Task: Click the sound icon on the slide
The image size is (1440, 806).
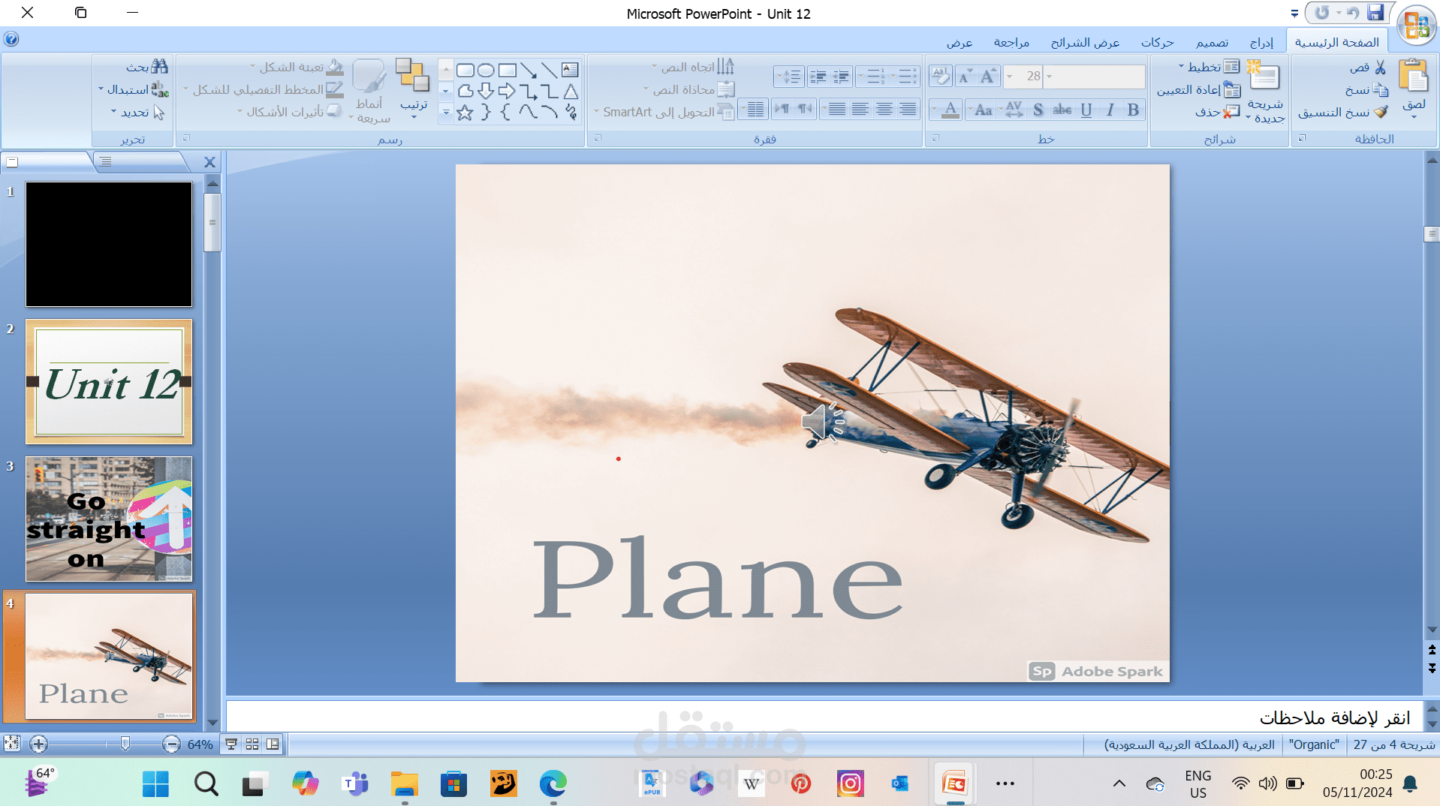Action: click(x=822, y=422)
